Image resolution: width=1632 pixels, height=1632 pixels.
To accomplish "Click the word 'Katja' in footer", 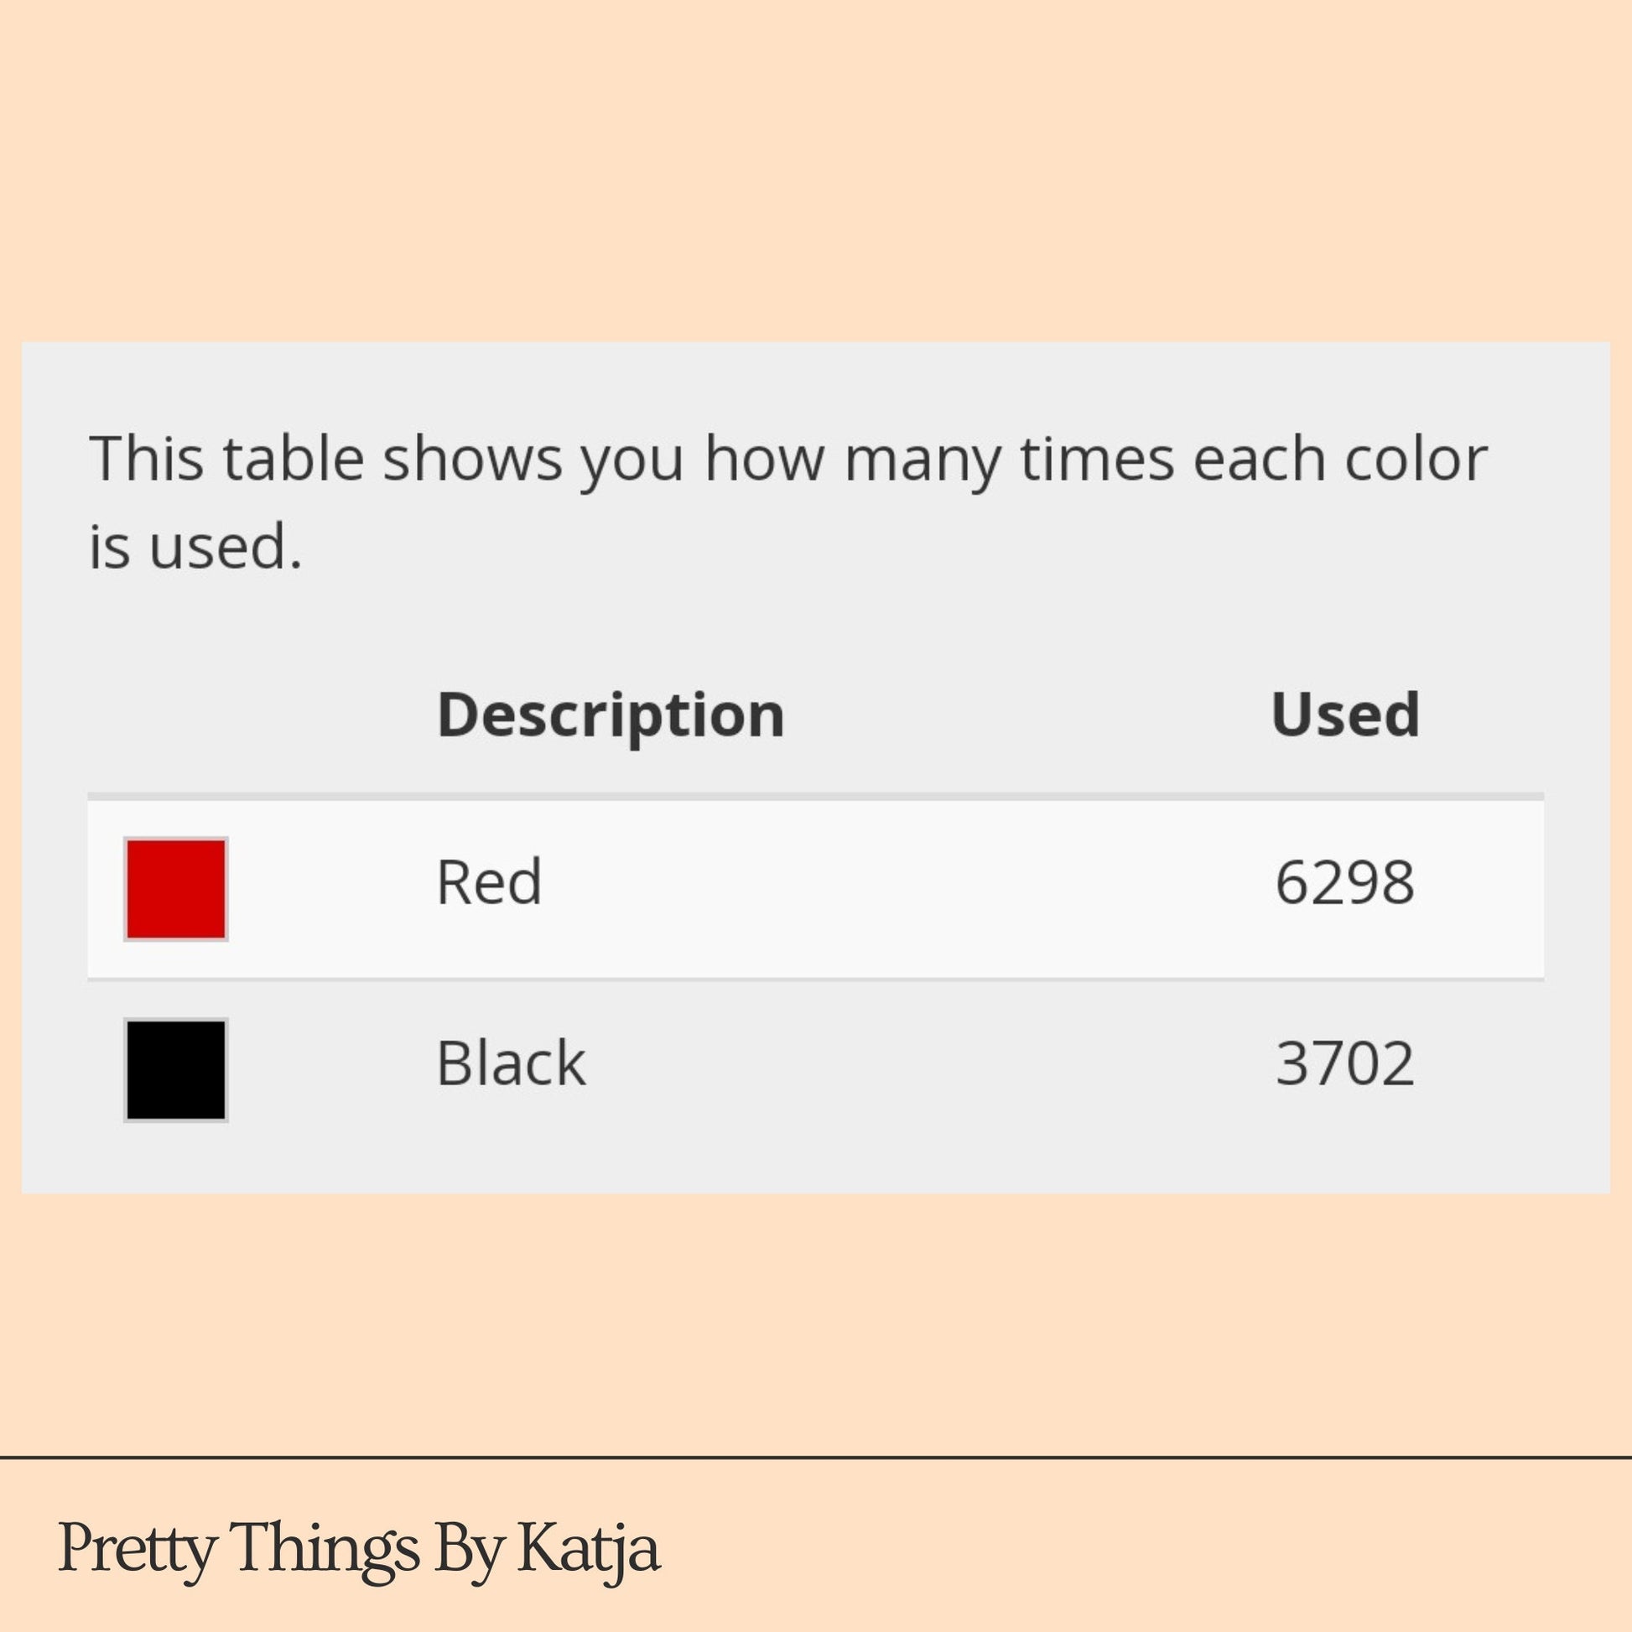I will click(x=589, y=1548).
